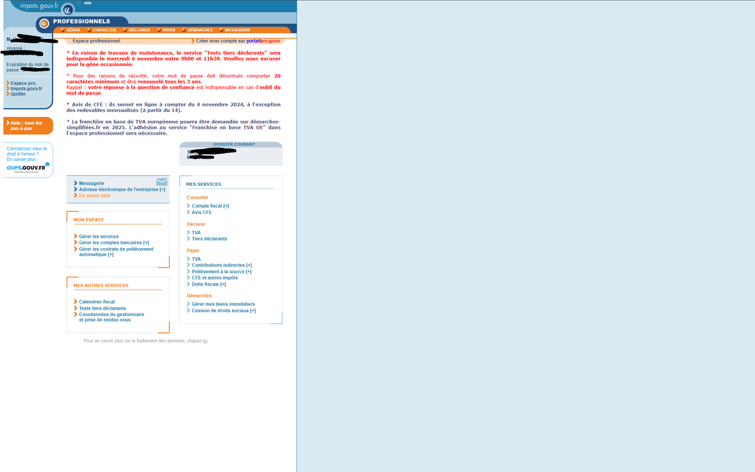
Task: Click the impots.gouv.fr logo in header
Action: pos(39,6)
